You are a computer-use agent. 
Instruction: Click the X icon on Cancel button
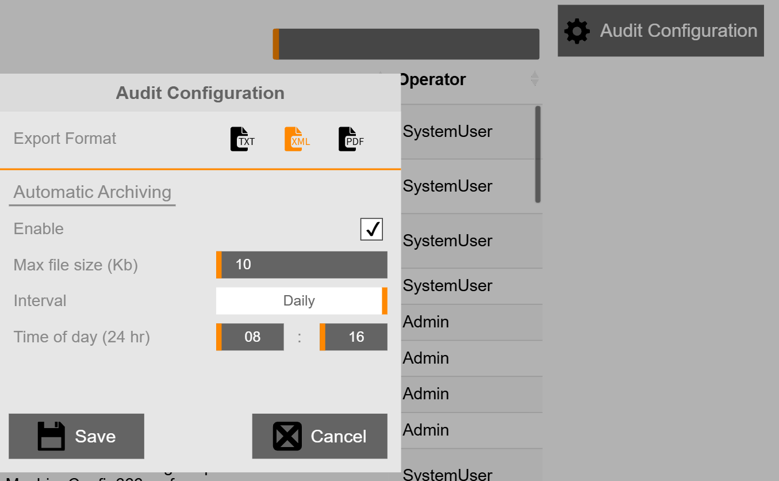tap(287, 436)
